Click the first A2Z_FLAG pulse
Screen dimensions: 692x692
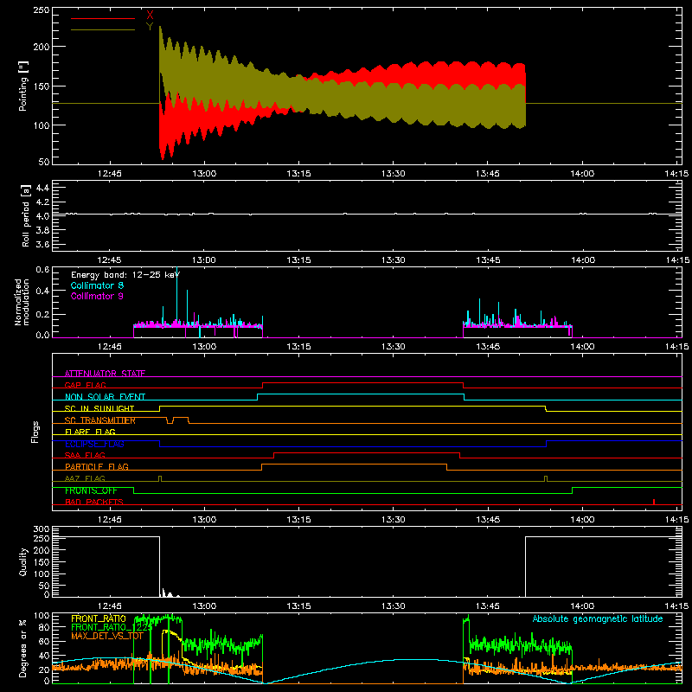click(160, 479)
